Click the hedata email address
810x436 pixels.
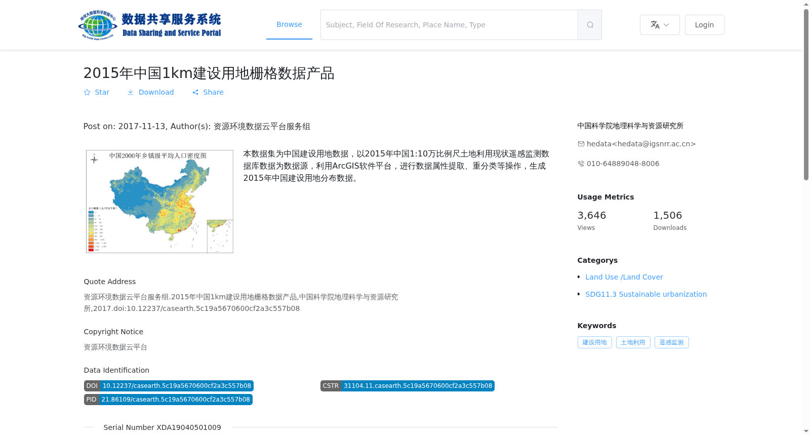click(641, 144)
